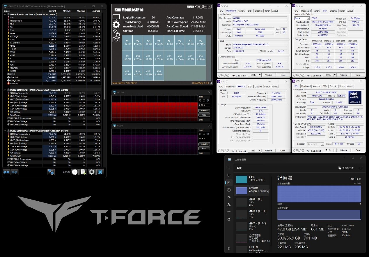The height and width of the screenshot is (257, 369).
Task: Open RunMemtestPro settings via the gear icon
Action: pyautogui.click(x=116, y=25)
